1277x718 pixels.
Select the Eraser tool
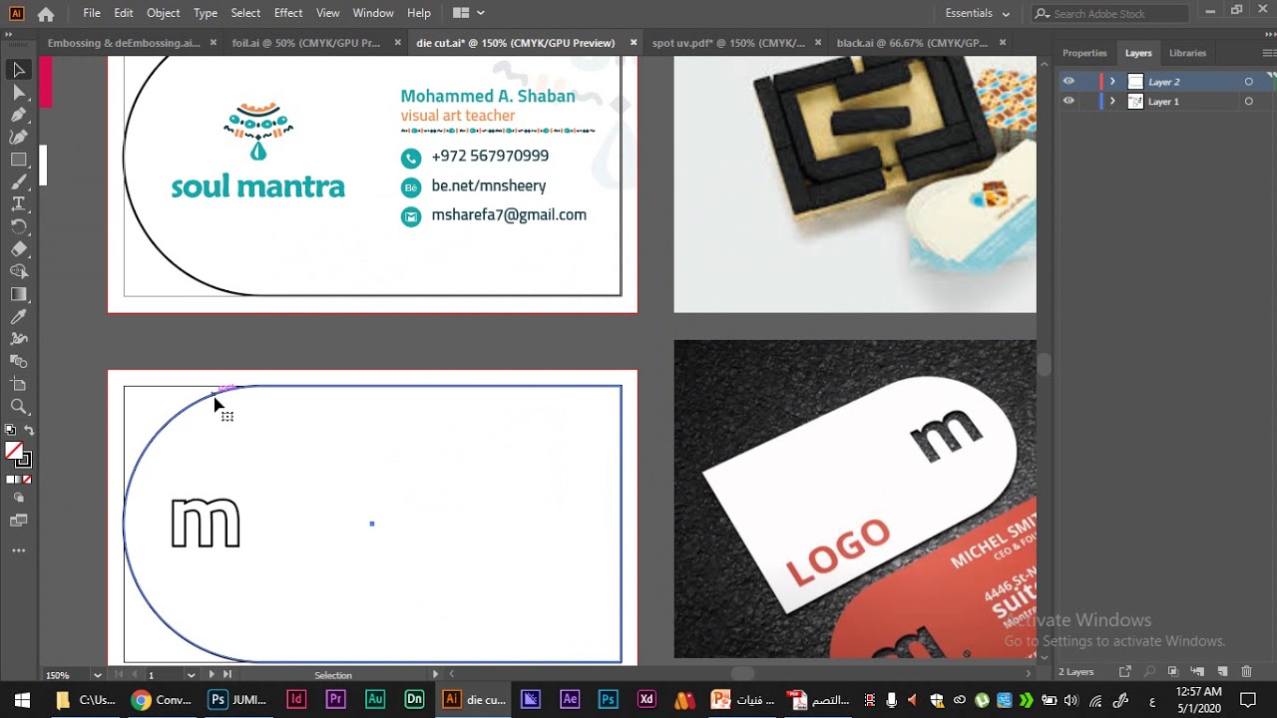19,249
